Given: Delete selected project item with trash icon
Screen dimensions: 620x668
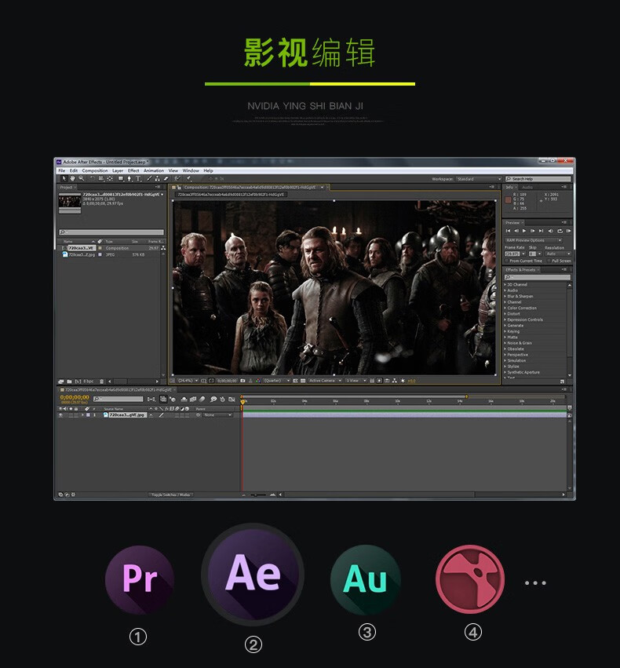Looking at the screenshot, I should click(101, 381).
